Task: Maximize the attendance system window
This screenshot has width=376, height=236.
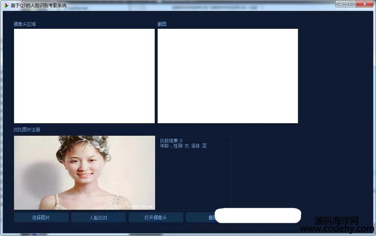Action: pyautogui.click(x=350, y=4)
